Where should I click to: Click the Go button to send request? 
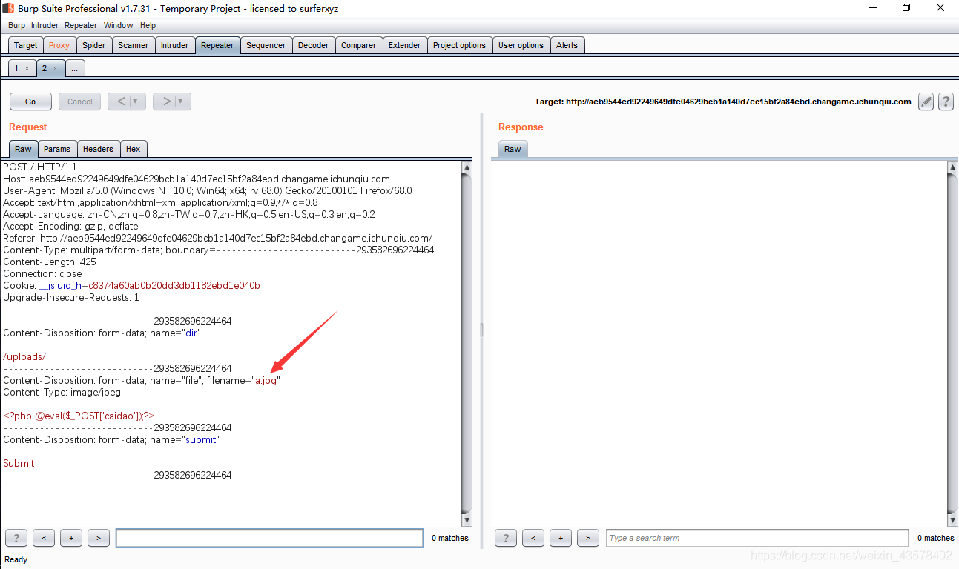30,102
